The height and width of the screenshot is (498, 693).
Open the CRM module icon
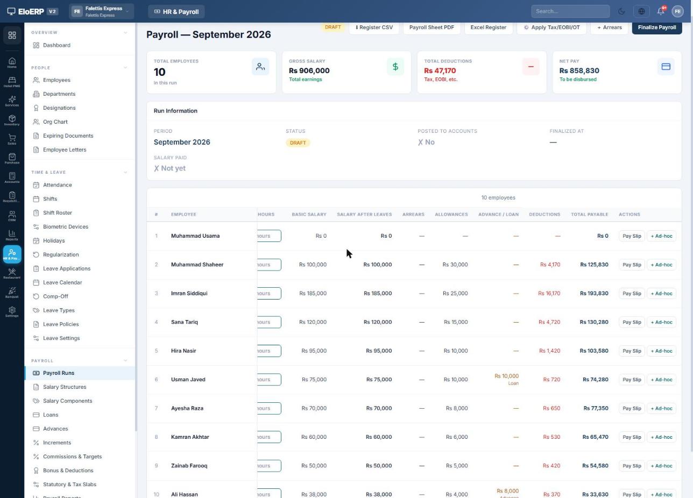pyautogui.click(x=12, y=216)
